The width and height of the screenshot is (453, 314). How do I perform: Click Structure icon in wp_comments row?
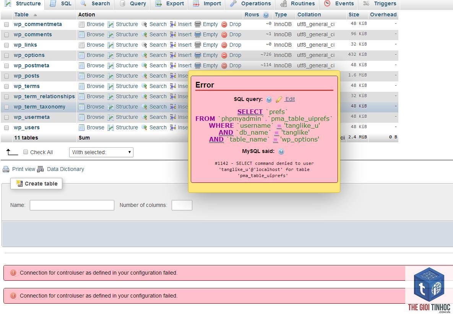tap(110, 35)
